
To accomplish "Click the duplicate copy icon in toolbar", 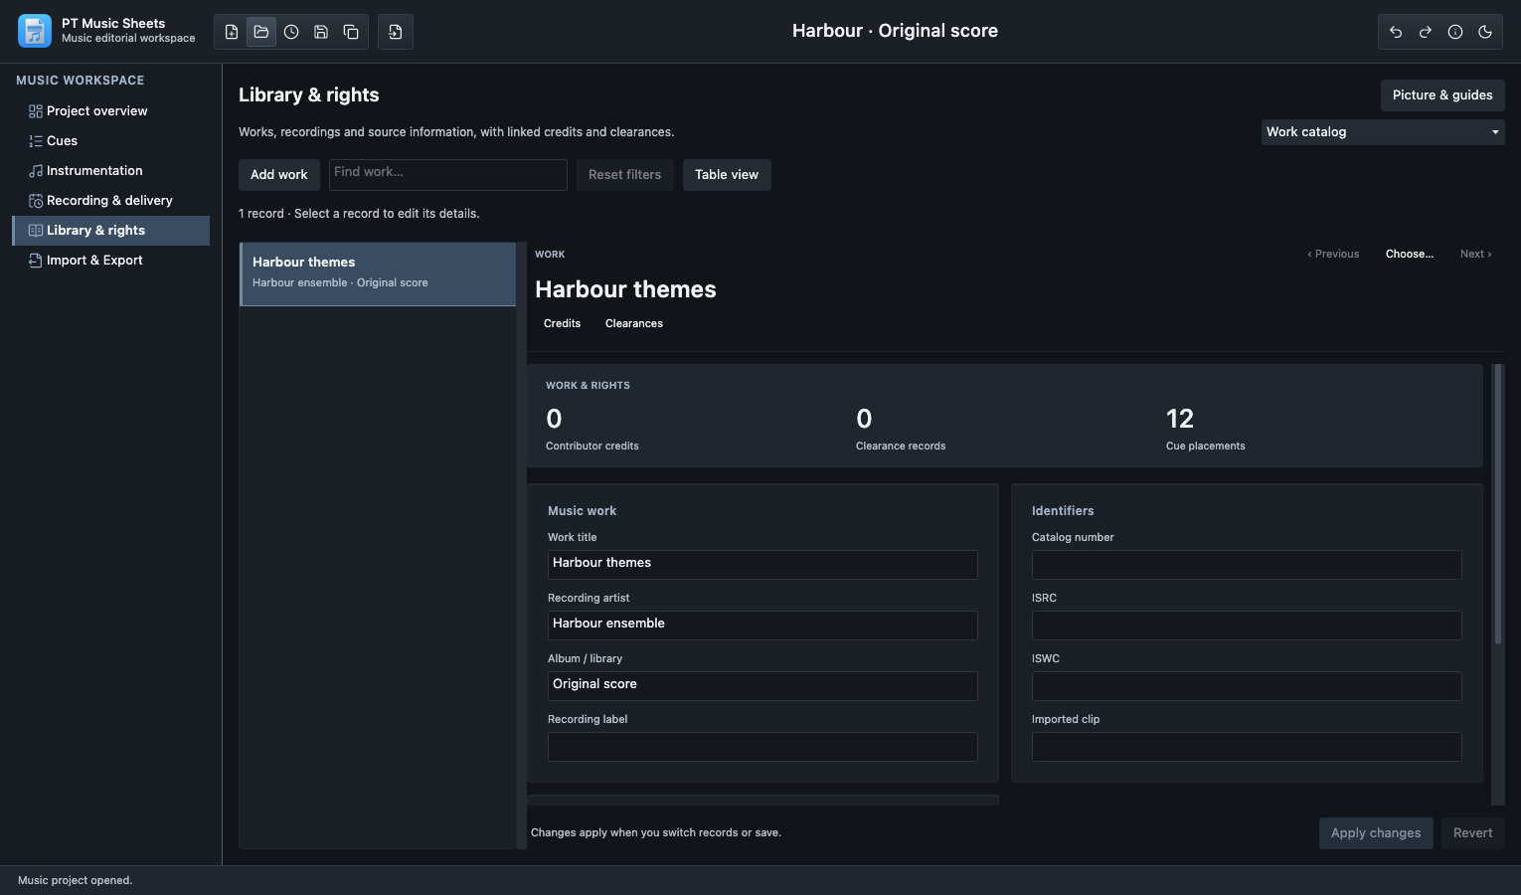I will point(351,32).
